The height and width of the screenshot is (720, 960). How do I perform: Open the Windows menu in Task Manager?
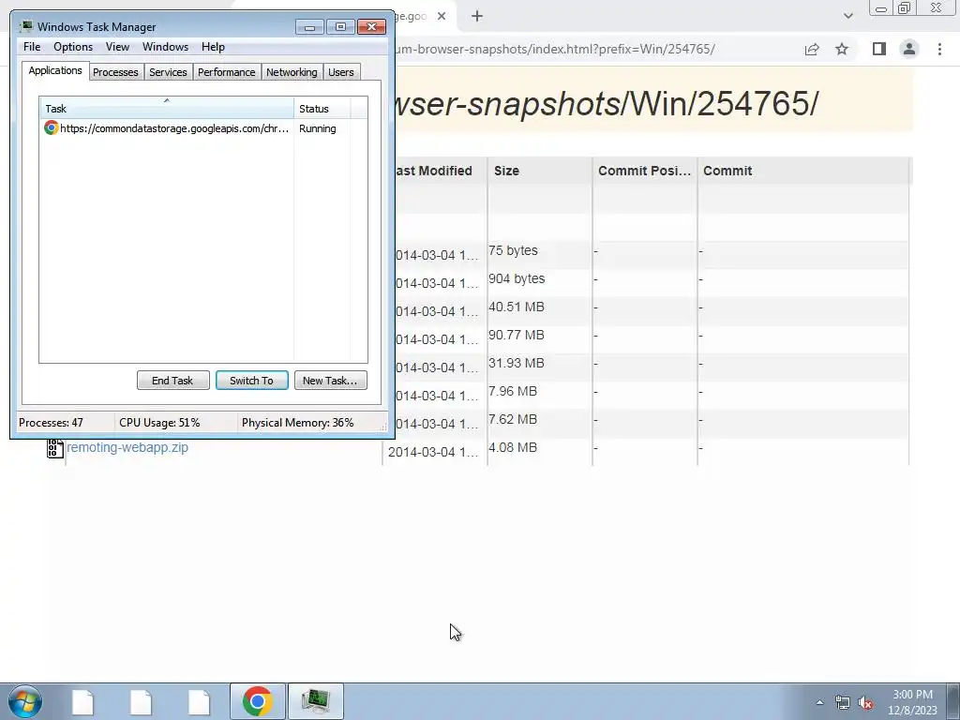pyautogui.click(x=165, y=47)
